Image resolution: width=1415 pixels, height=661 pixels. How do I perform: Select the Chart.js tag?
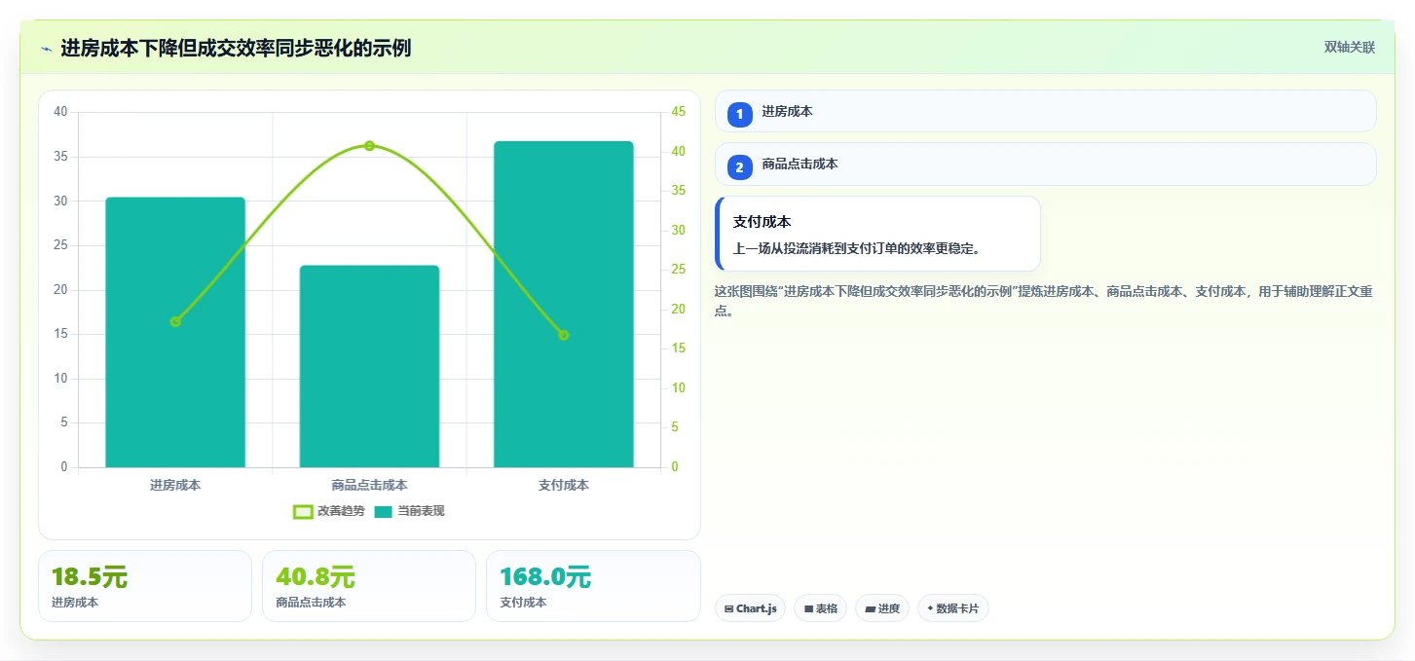click(x=750, y=608)
